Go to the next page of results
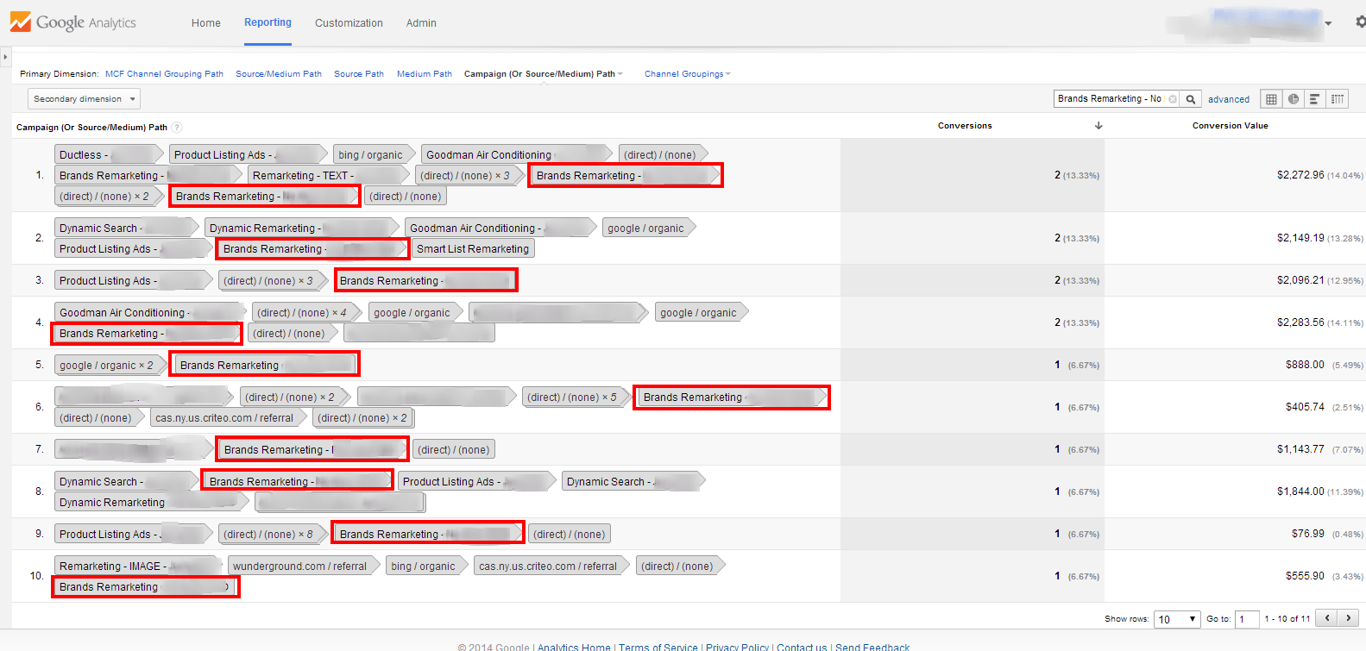This screenshot has width=1366, height=651. point(1348,618)
